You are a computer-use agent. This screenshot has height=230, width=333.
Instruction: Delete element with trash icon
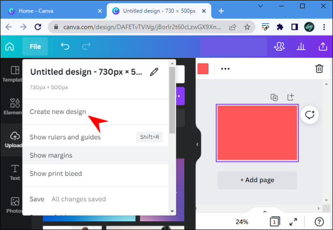pos(319,68)
